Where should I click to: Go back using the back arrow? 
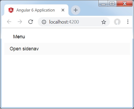(9, 22)
